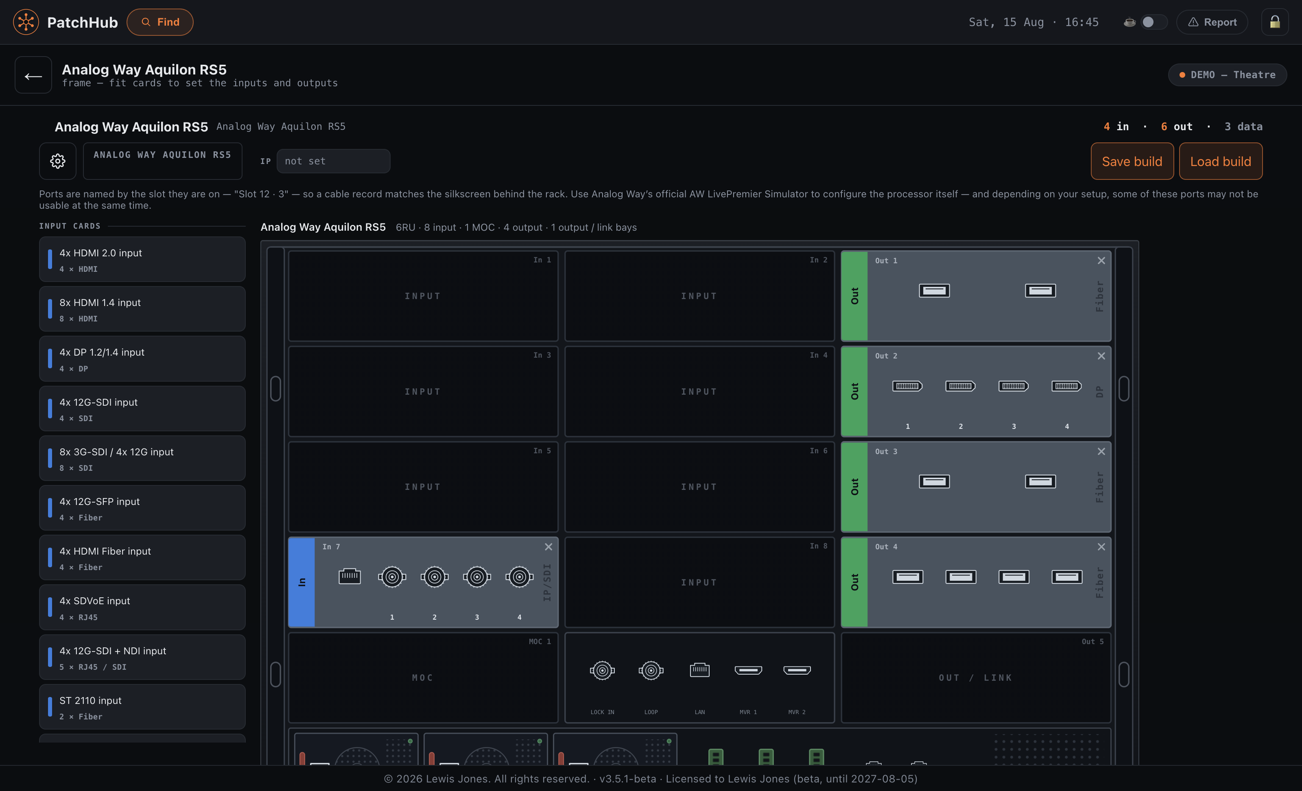This screenshot has height=791, width=1302.
Task: Click the '6 out' port count
Action: click(1176, 127)
